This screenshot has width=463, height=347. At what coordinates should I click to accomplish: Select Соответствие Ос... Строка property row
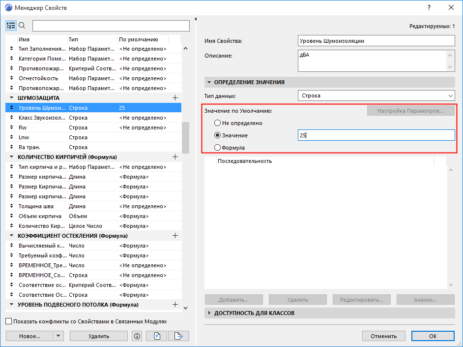click(93, 295)
